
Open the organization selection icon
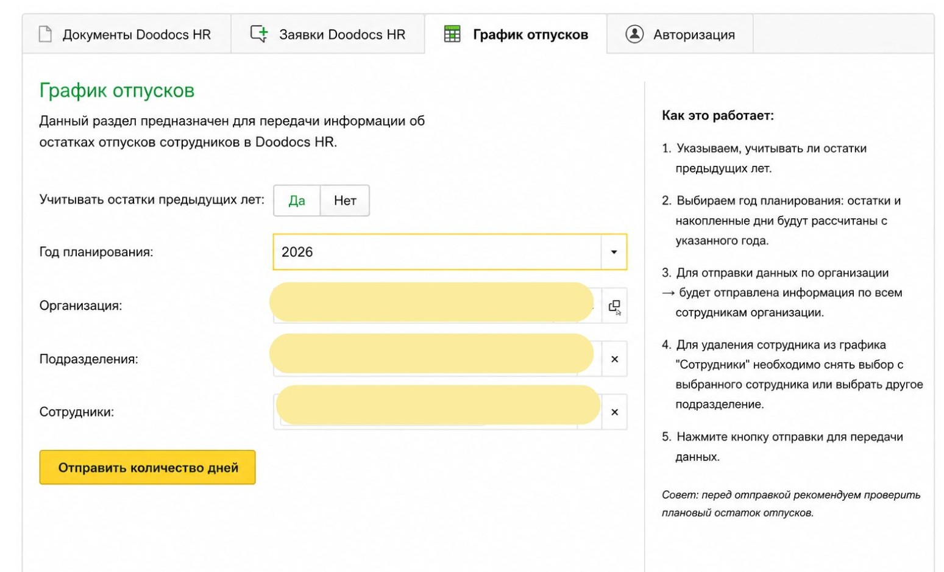(614, 307)
